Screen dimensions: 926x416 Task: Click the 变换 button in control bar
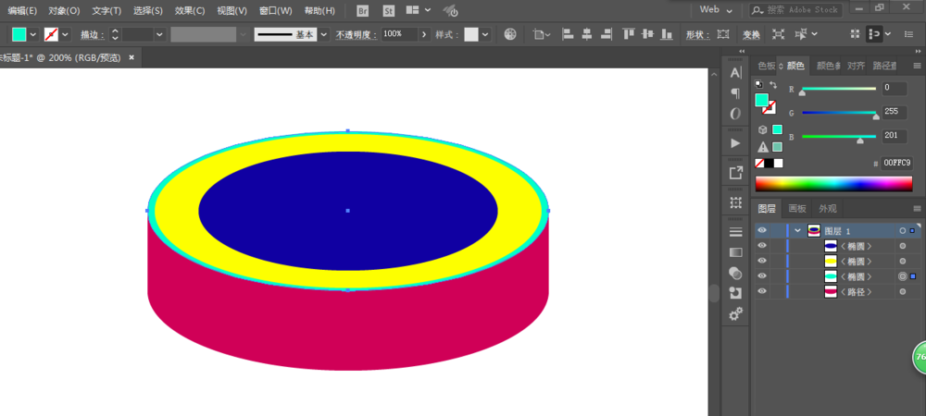pyautogui.click(x=751, y=35)
